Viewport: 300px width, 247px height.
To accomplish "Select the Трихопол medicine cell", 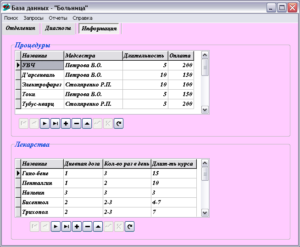I will click(42, 212).
